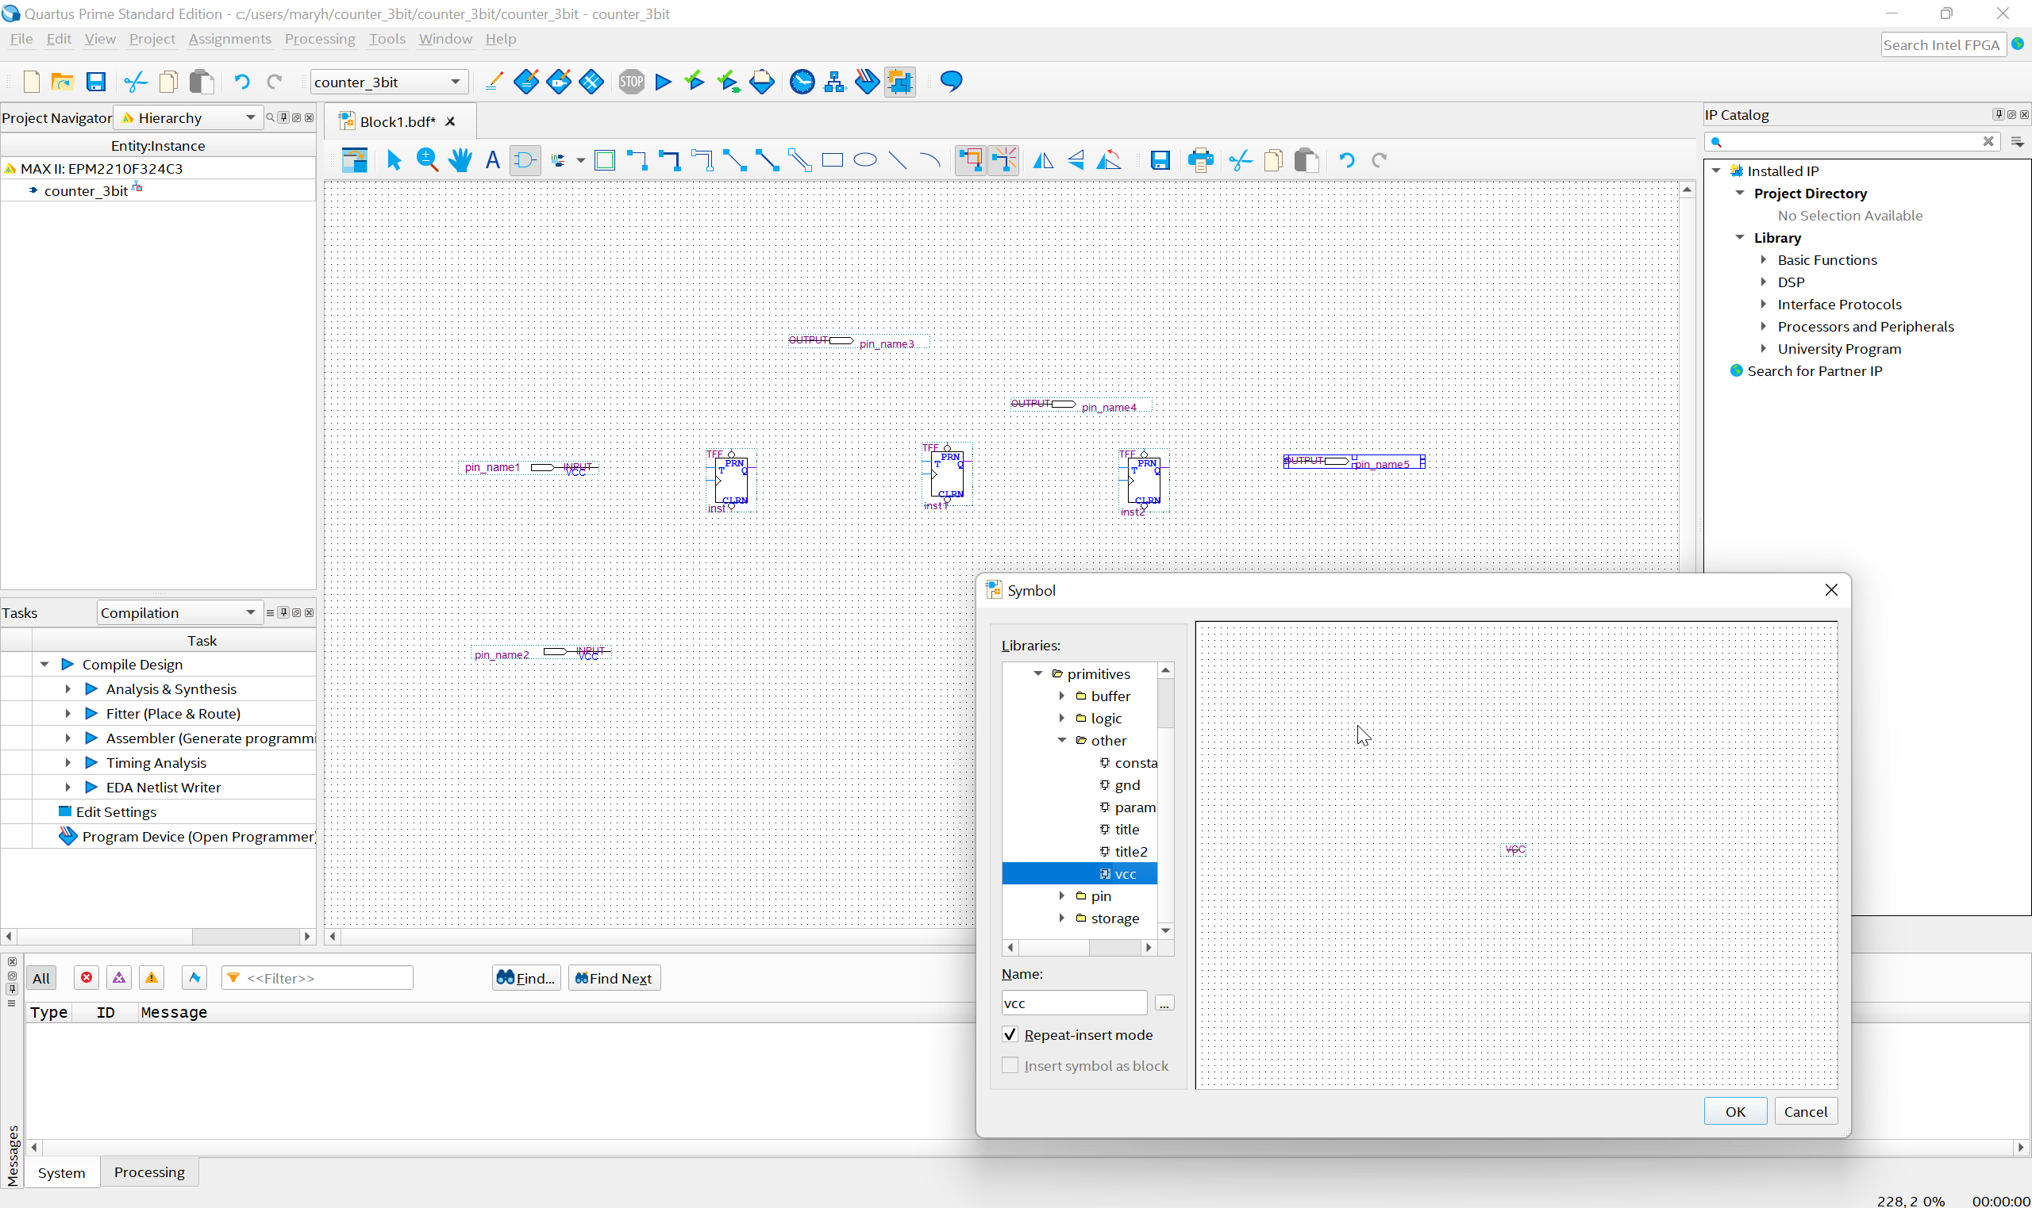Select the Zoom tool in block editor
2032x1208 pixels.
click(428, 160)
